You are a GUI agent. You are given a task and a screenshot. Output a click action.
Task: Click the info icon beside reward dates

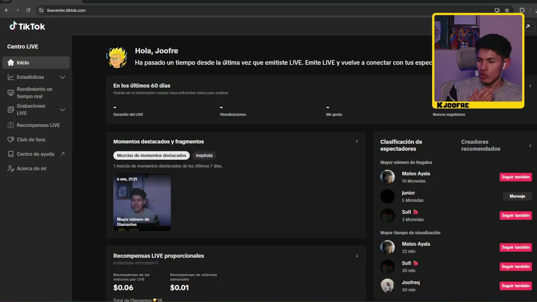coord(156,263)
